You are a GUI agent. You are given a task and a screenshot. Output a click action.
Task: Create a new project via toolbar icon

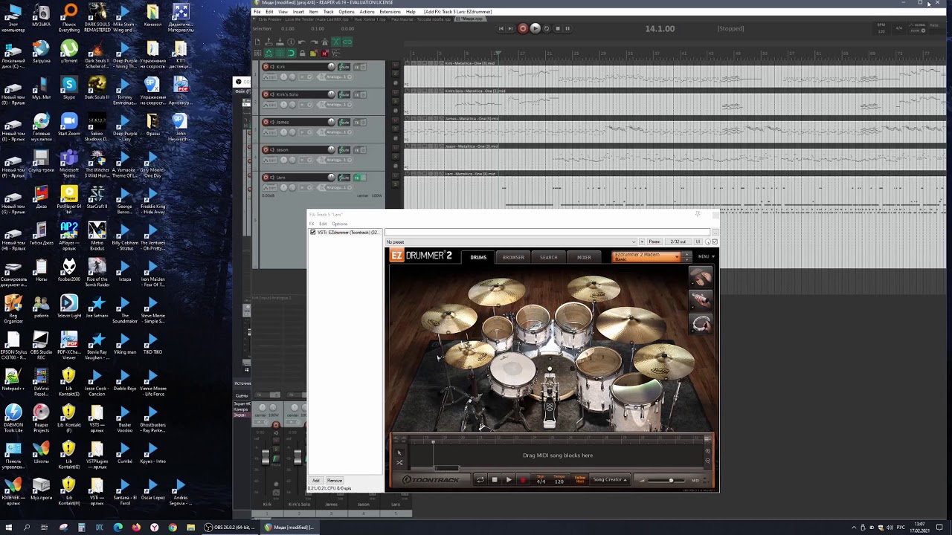[257, 42]
